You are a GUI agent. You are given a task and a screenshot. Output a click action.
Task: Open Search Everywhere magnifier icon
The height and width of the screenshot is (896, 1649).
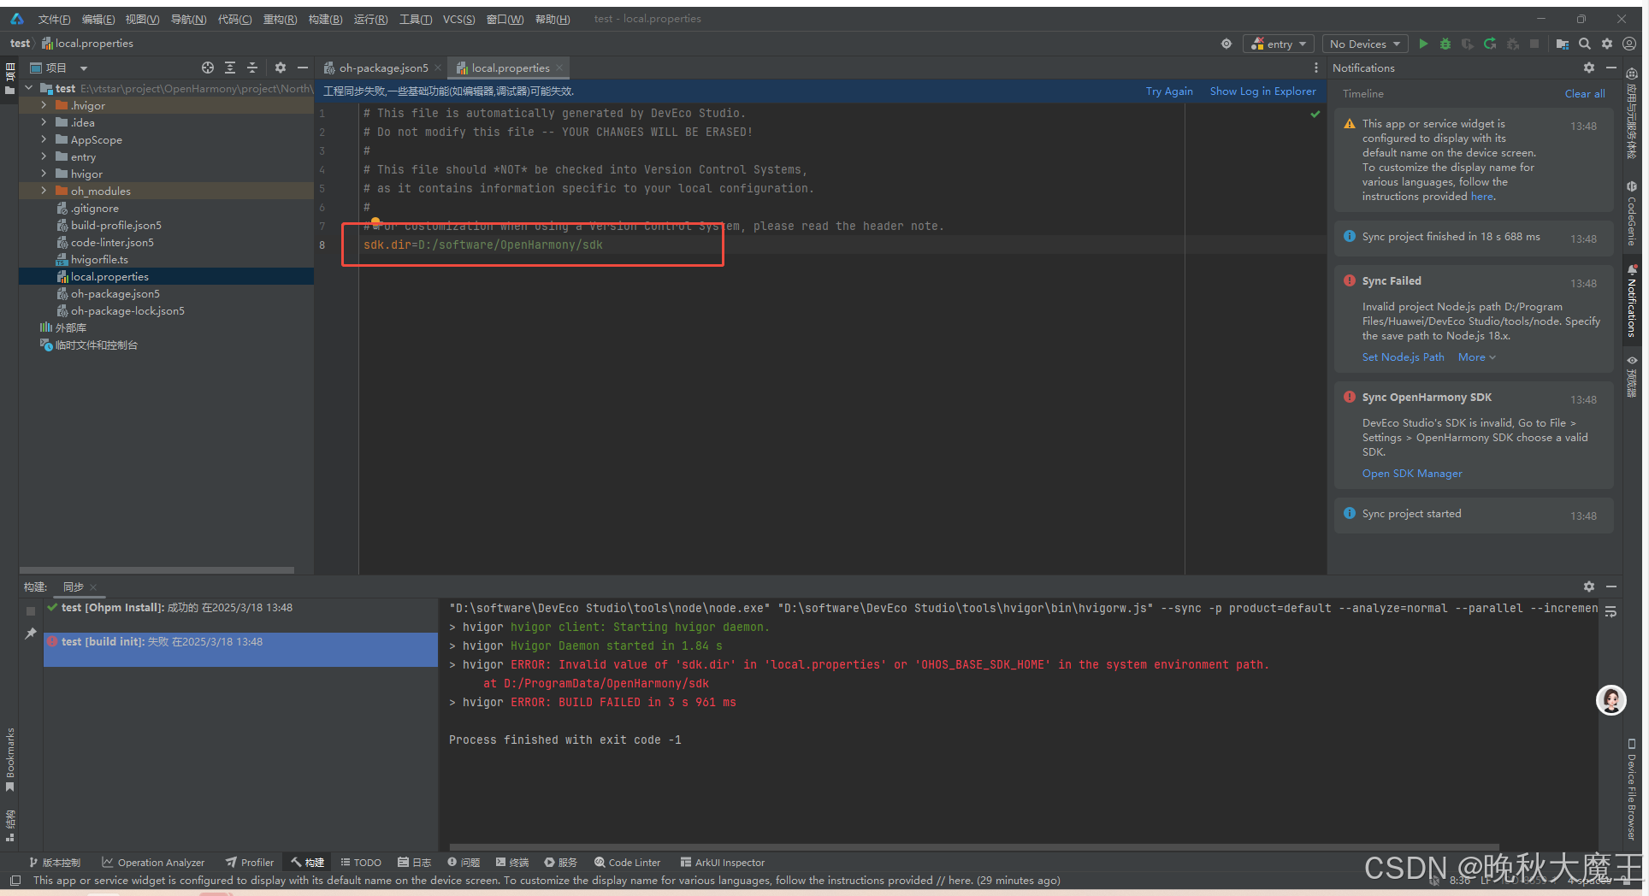pyautogui.click(x=1585, y=44)
